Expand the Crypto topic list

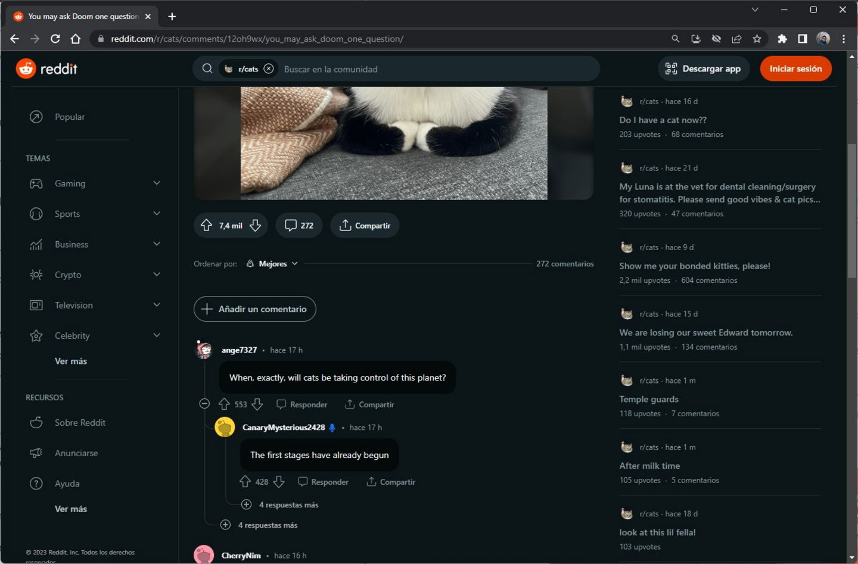[x=156, y=275]
